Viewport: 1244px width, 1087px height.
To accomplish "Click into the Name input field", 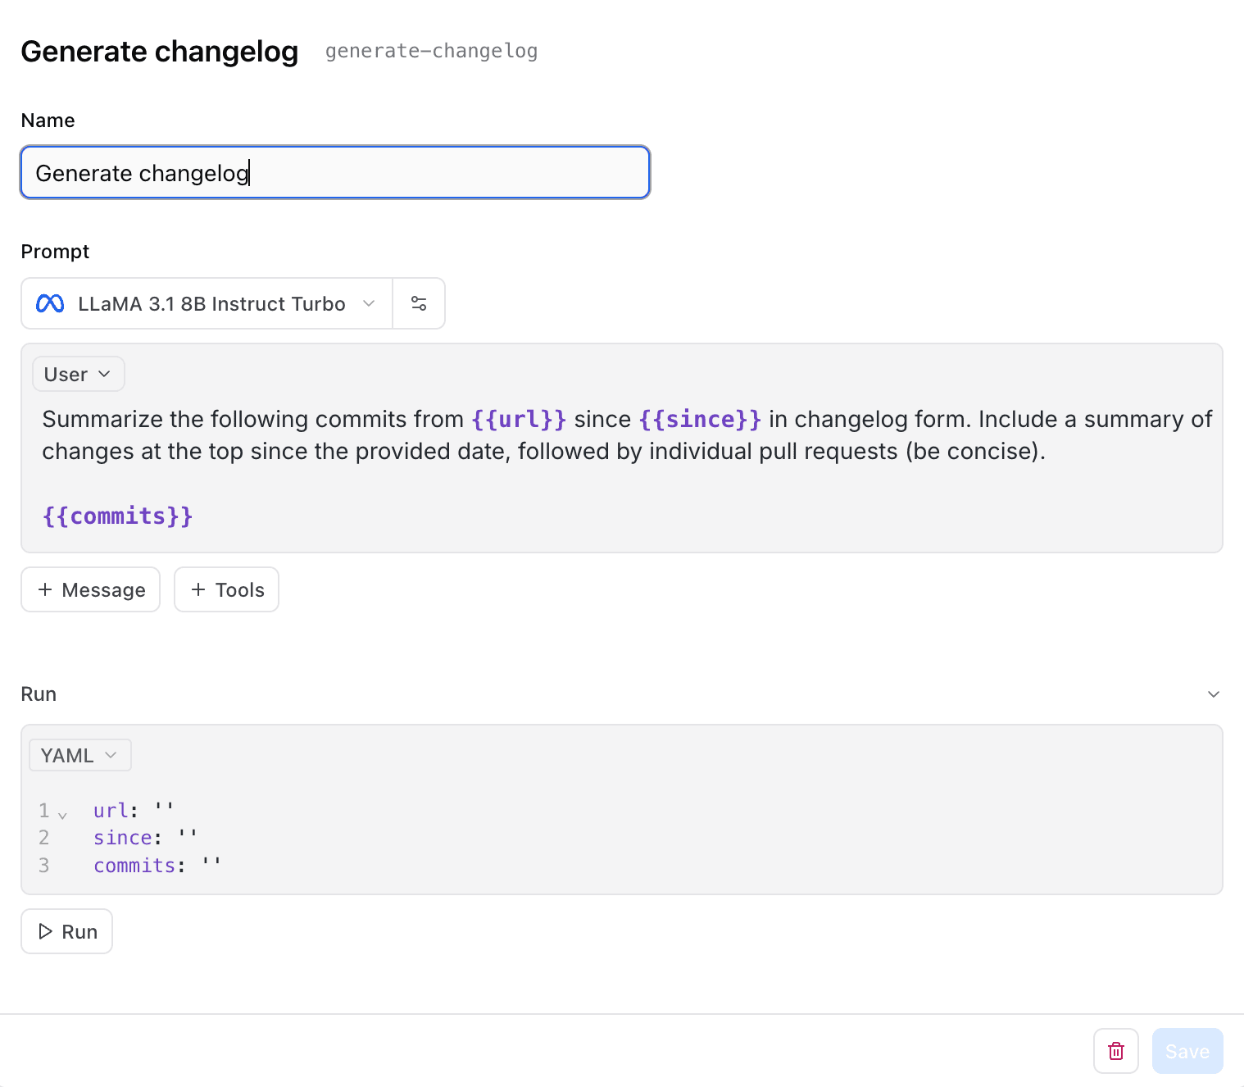I will click(x=334, y=173).
